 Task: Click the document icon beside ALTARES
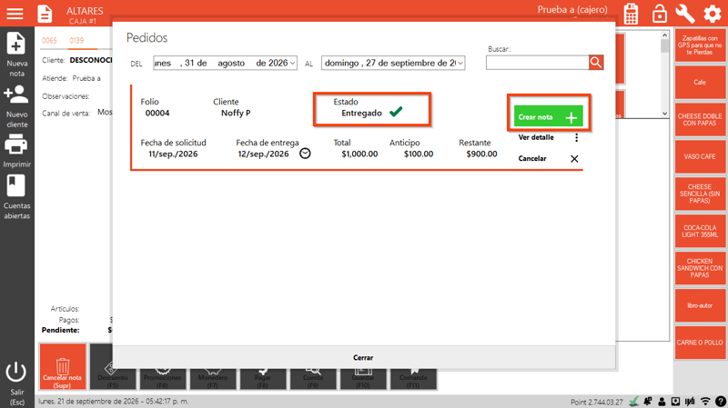click(45, 14)
